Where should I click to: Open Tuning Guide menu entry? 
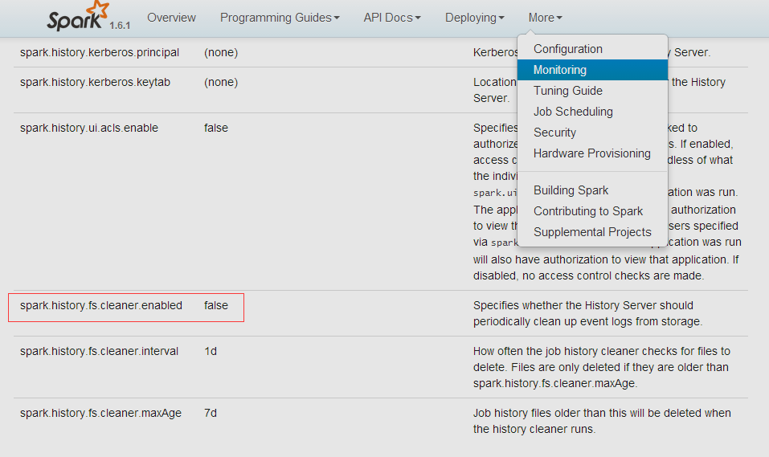[x=592, y=91]
